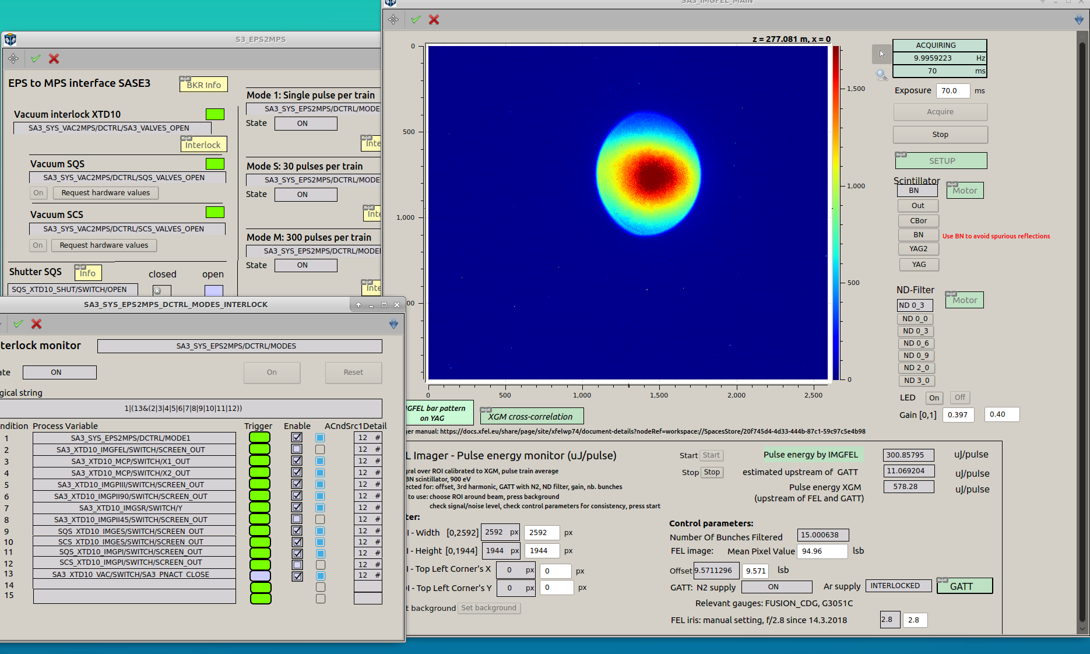Click the SA3_IMGFEL_MAIN vertical scrollbar
The width and height of the screenshot is (1090, 654).
pos(1082,332)
